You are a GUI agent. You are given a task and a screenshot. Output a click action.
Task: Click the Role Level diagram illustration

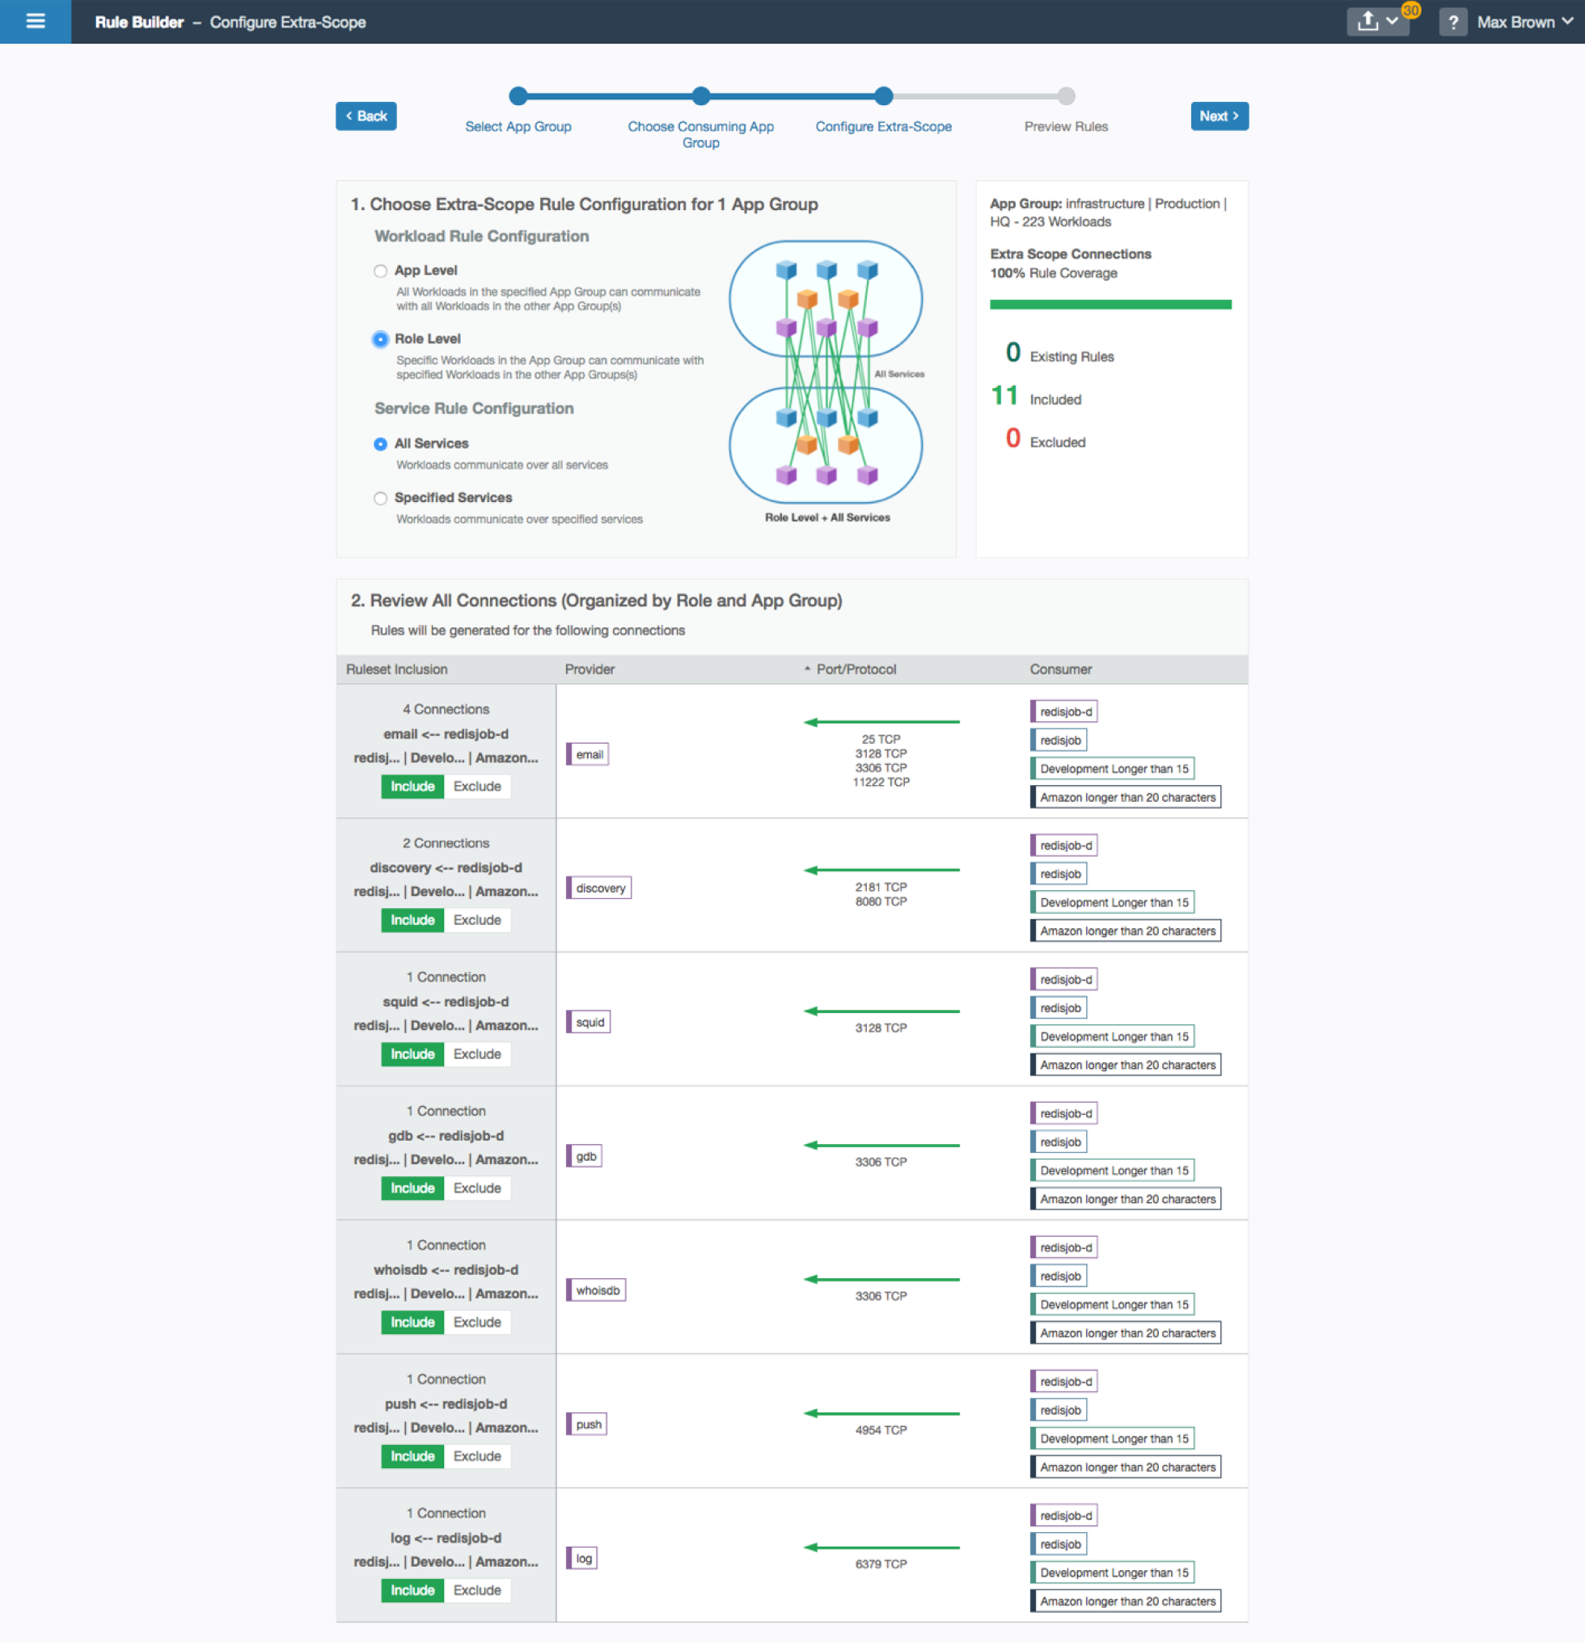click(826, 373)
